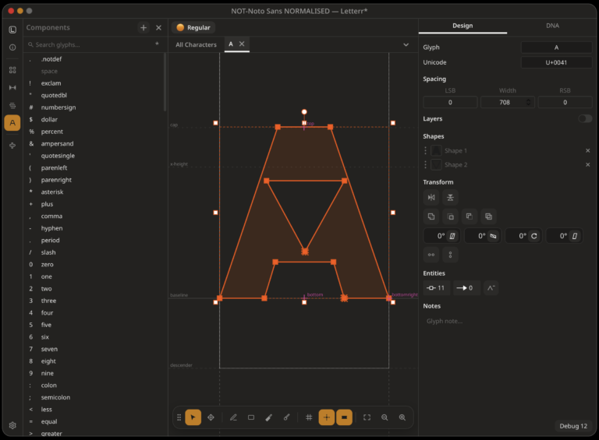
Task: Toggle Shape 1 visibility thumbnail
Action: pyautogui.click(x=436, y=150)
